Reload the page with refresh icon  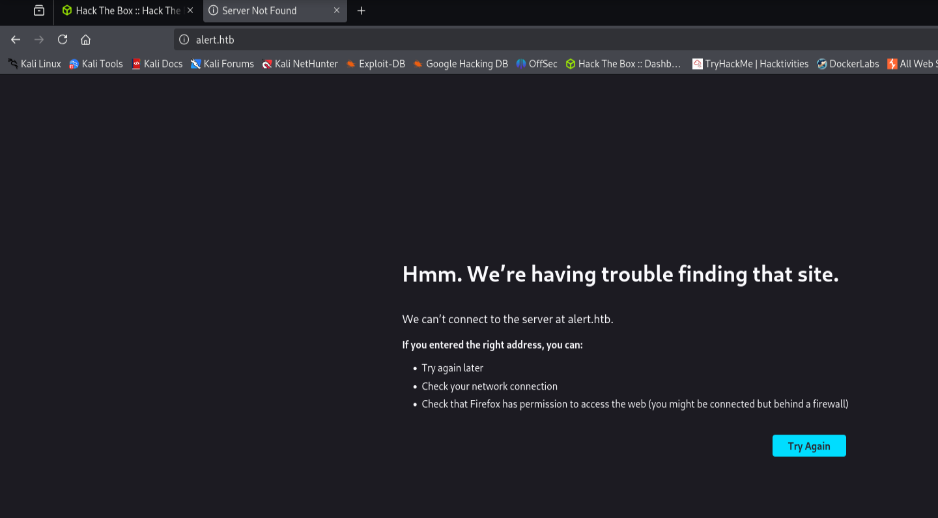pyautogui.click(x=63, y=40)
